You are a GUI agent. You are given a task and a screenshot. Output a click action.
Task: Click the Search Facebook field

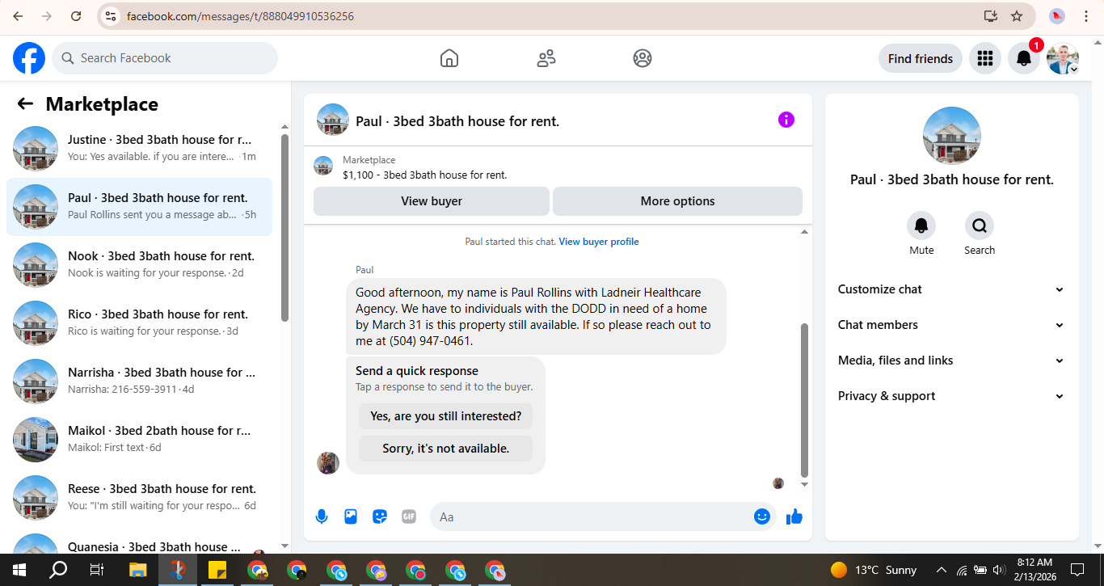point(165,58)
